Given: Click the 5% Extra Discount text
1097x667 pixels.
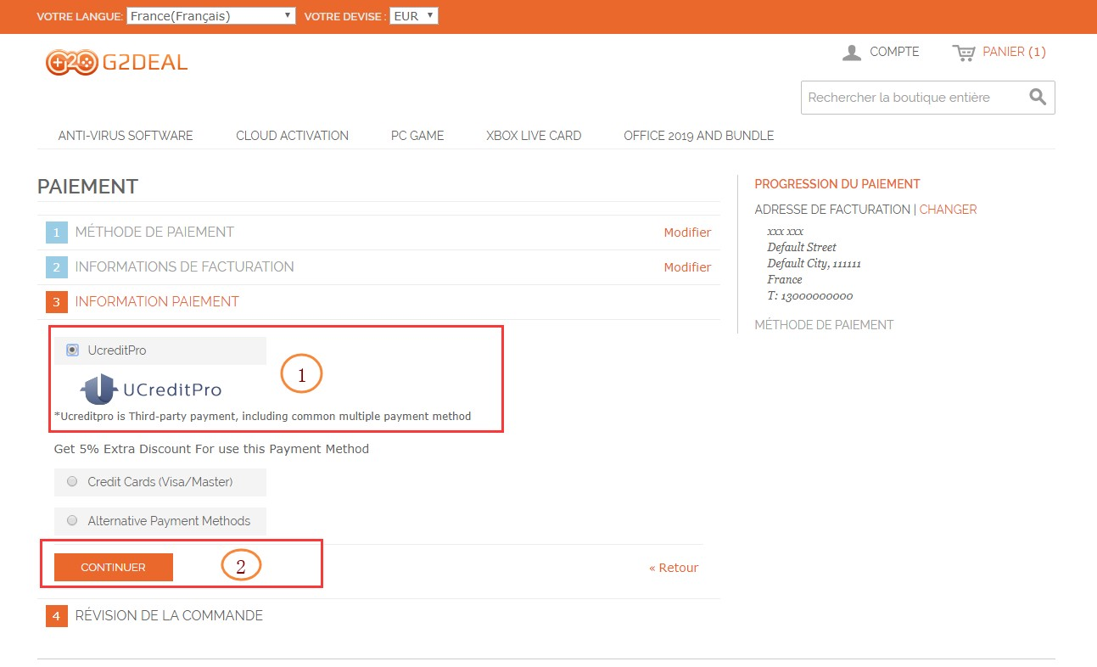Looking at the screenshot, I should (x=211, y=449).
